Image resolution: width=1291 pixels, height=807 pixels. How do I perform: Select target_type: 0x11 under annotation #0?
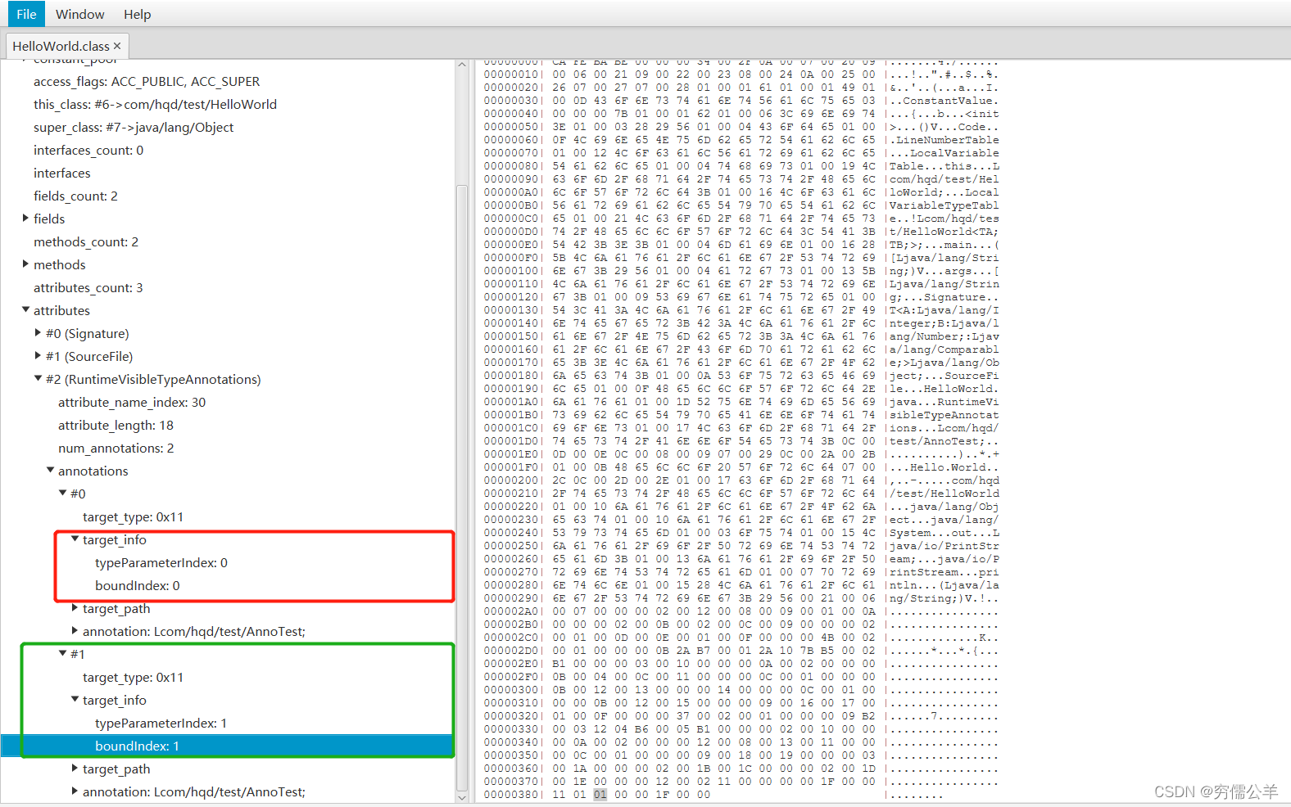point(133,516)
